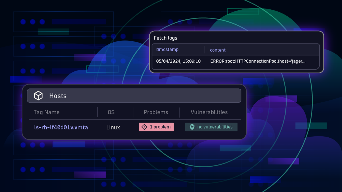Click the content column header

click(x=218, y=50)
